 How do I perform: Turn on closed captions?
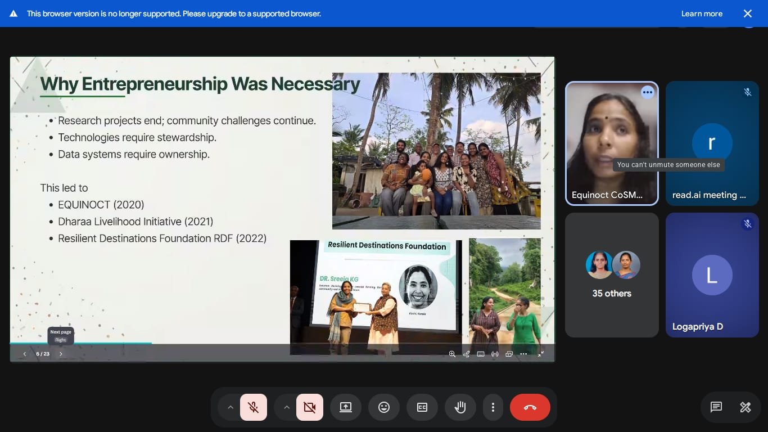coord(422,407)
